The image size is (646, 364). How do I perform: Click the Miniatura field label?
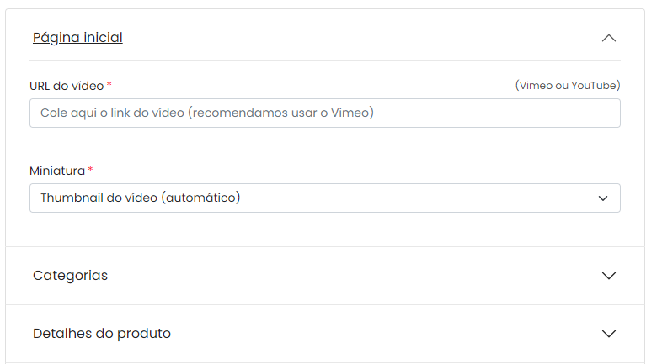point(57,171)
